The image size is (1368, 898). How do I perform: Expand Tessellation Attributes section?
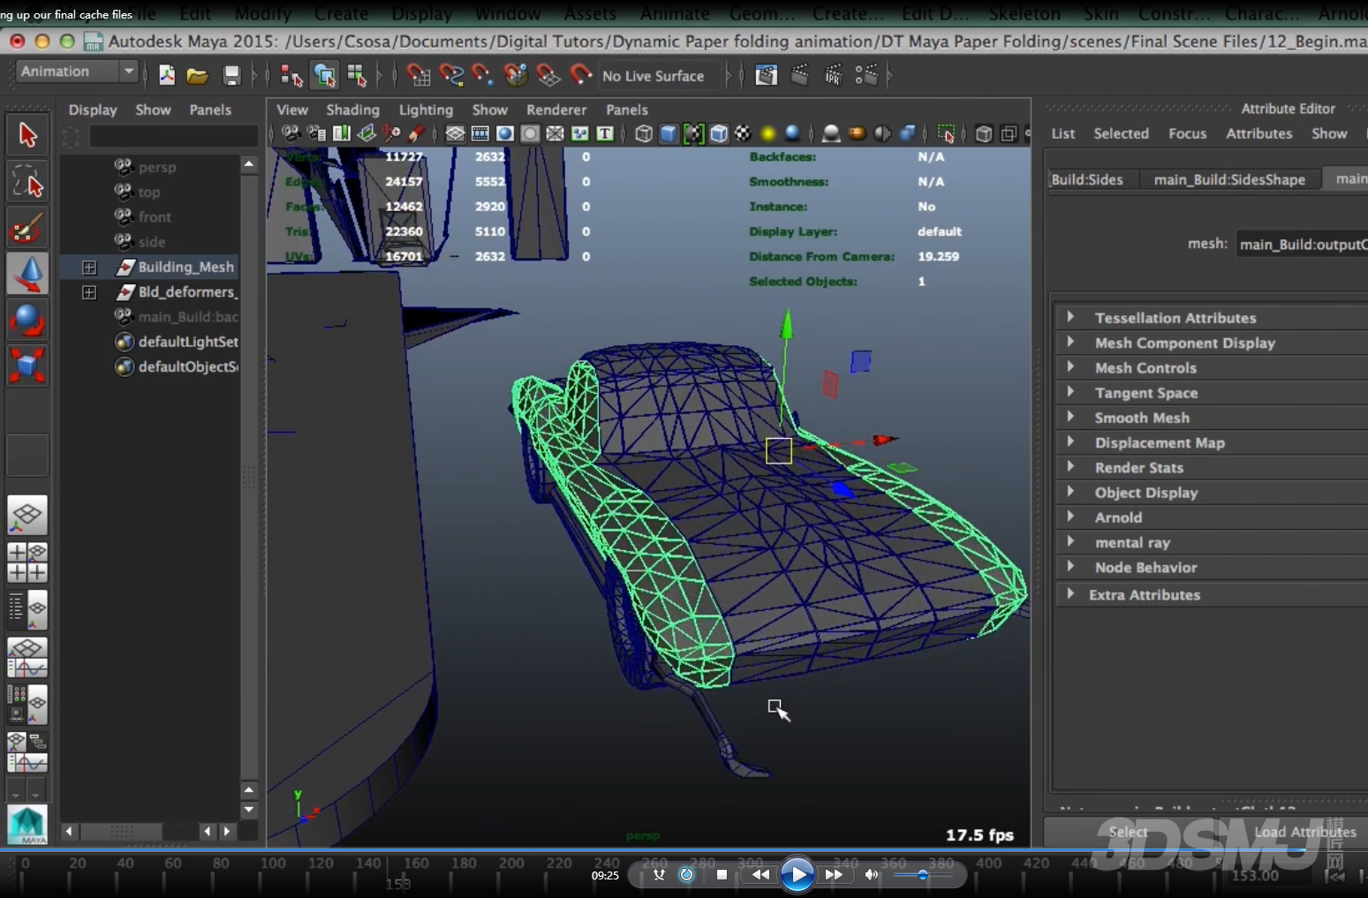click(x=1070, y=317)
